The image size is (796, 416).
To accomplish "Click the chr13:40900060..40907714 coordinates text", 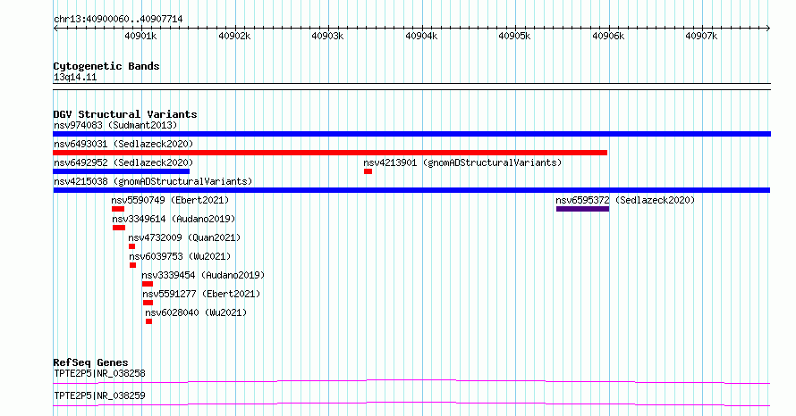I will point(118,19).
